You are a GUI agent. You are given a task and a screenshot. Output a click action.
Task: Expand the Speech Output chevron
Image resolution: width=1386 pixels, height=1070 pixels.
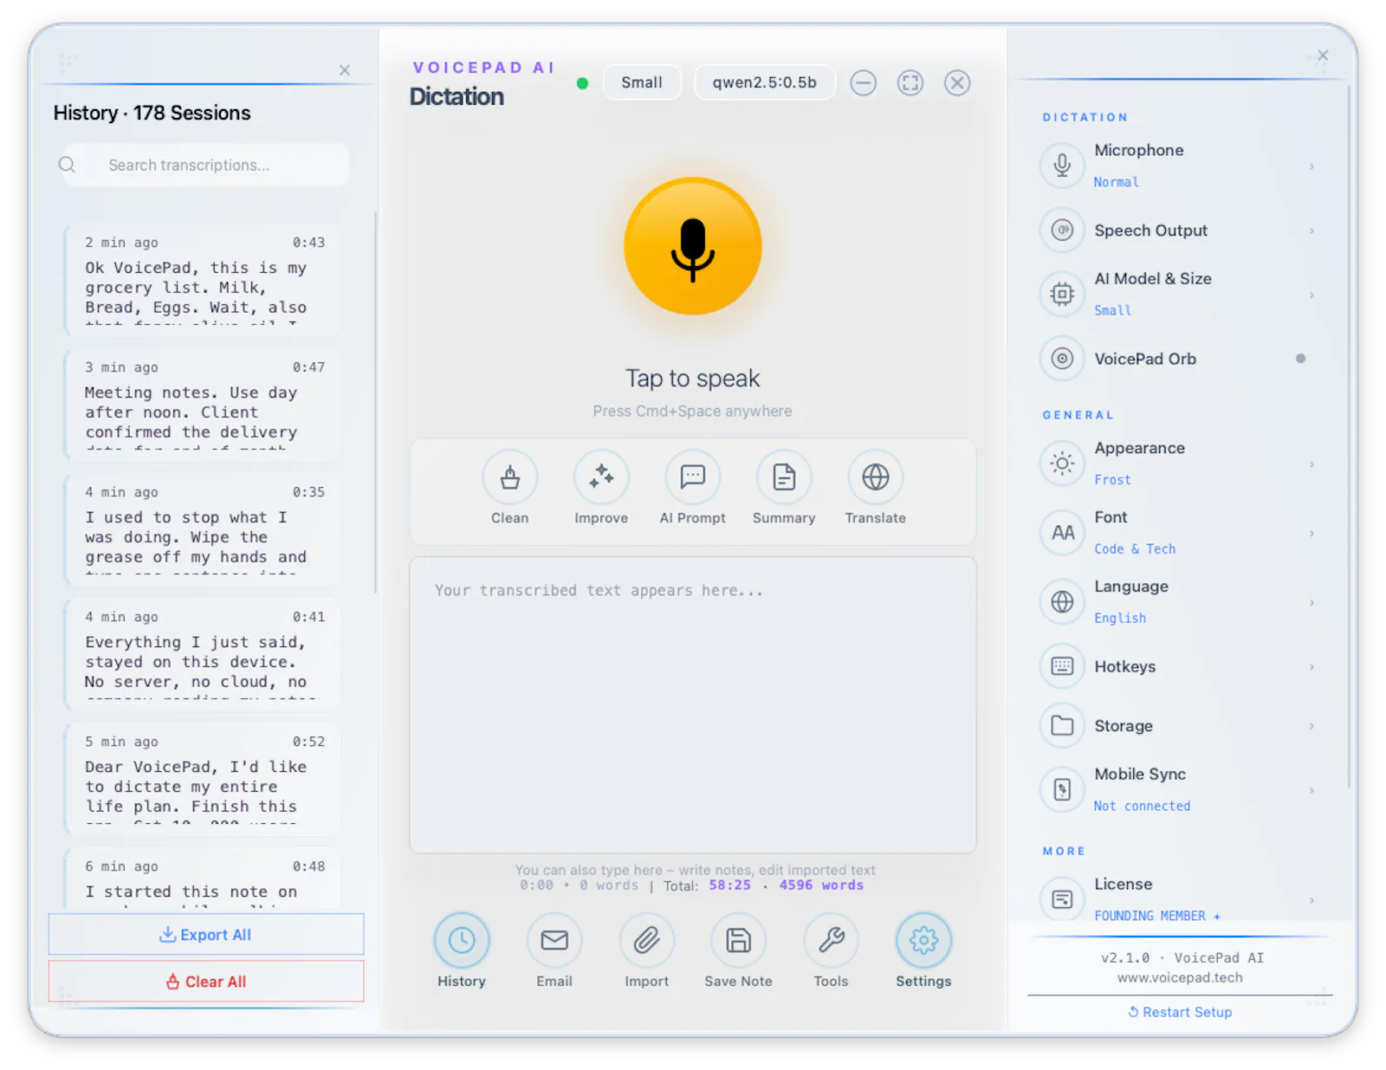point(1312,230)
